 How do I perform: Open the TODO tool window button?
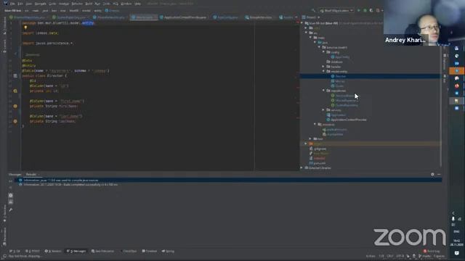(32, 251)
